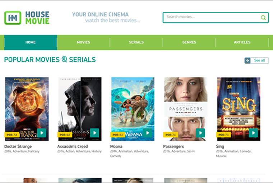This screenshot has height=183, width=273.
Task: Open the Genres navigation item
Action: 189,42
